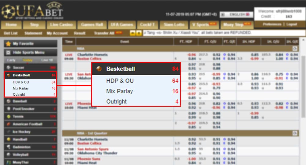Switch to the Early matches filter
306x165 pixels.
coord(11,60)
